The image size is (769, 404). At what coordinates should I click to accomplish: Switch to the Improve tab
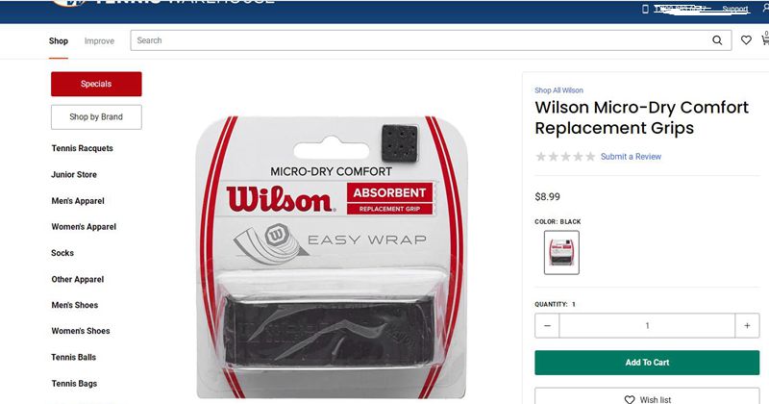click(99, 40)
